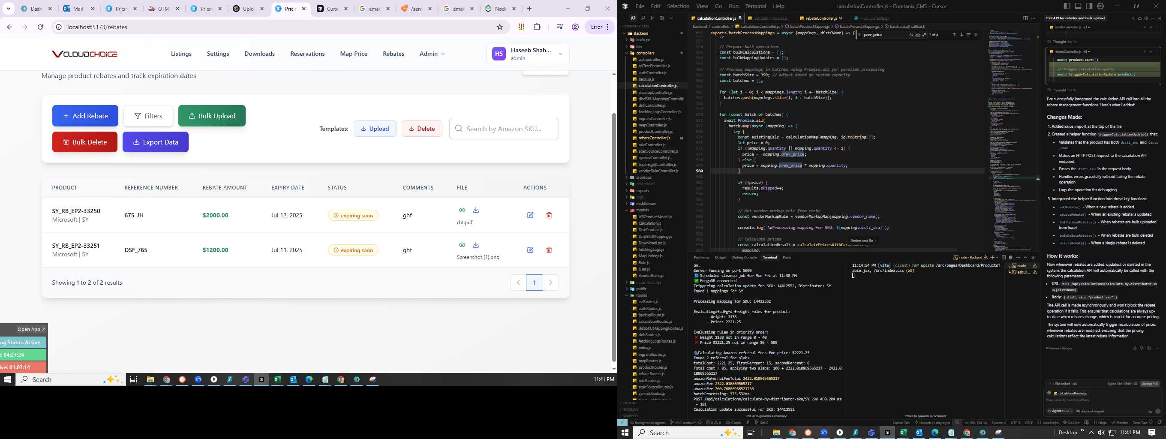The width and height of the screenshot is (1166, 439).
Task: Toggle Match Case in find widget
Action: point(911,35)
